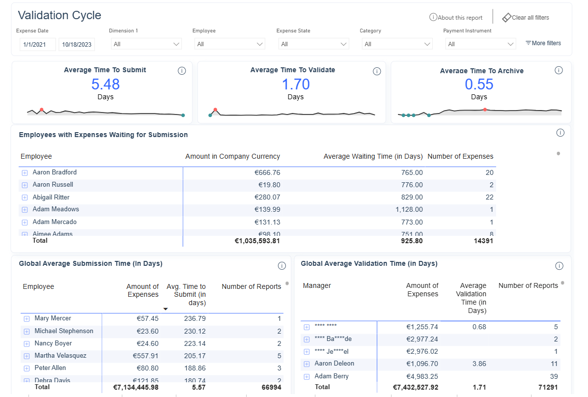Expand the Nancy Boyer row

point(27,344)
